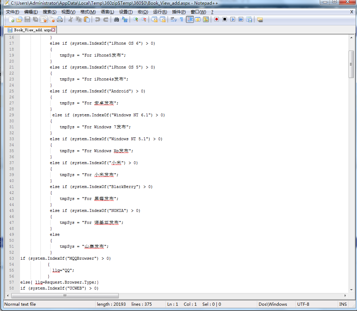357x311 pixels.
Task: Open the 文件(F) menu
Action: pyautogui.click(x=13, y=12)
